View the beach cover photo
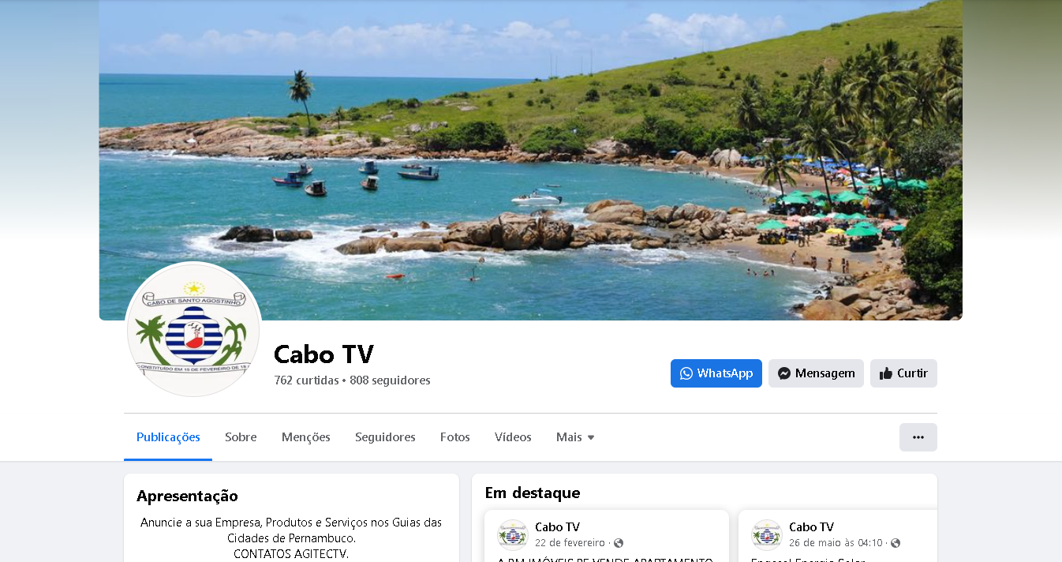 click(x=530, y=159)
